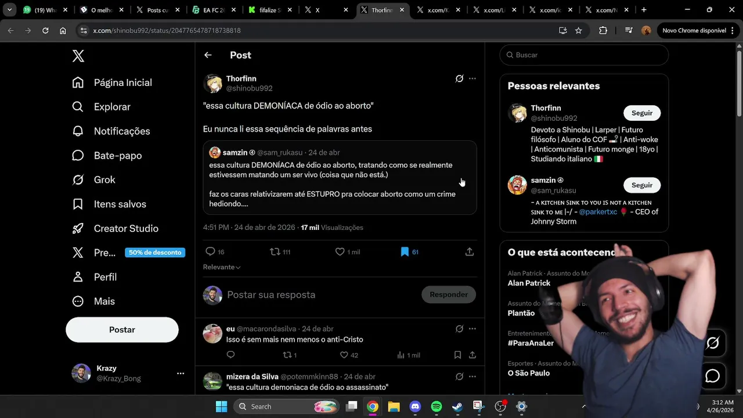The image size is (743, 418).
Task: Open more options on macarondasilva's reply
Action: click(473, 329)
